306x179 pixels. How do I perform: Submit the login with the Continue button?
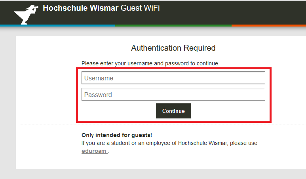[173, 111]
